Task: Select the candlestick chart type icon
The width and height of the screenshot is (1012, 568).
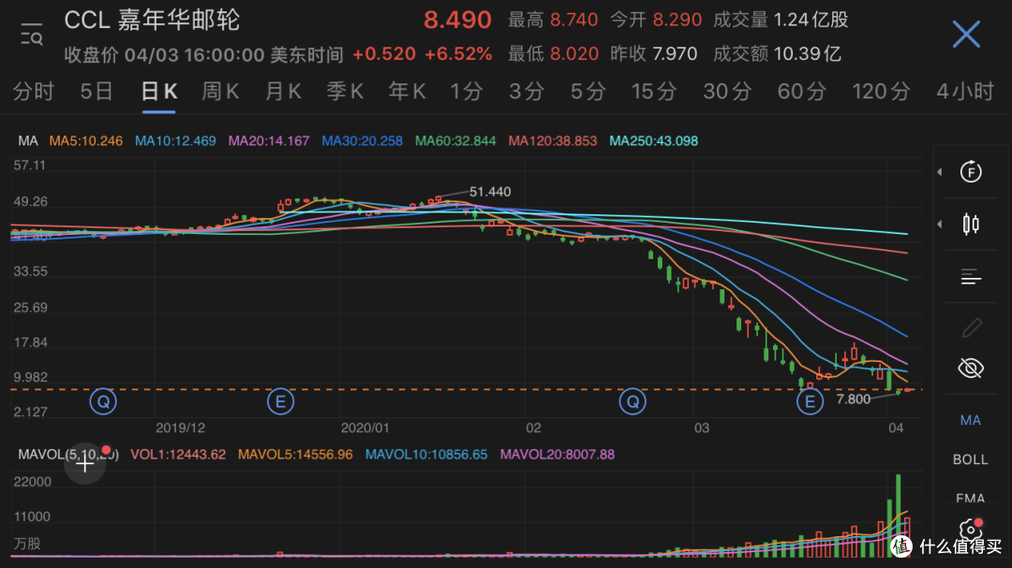Action: point(971,225)
